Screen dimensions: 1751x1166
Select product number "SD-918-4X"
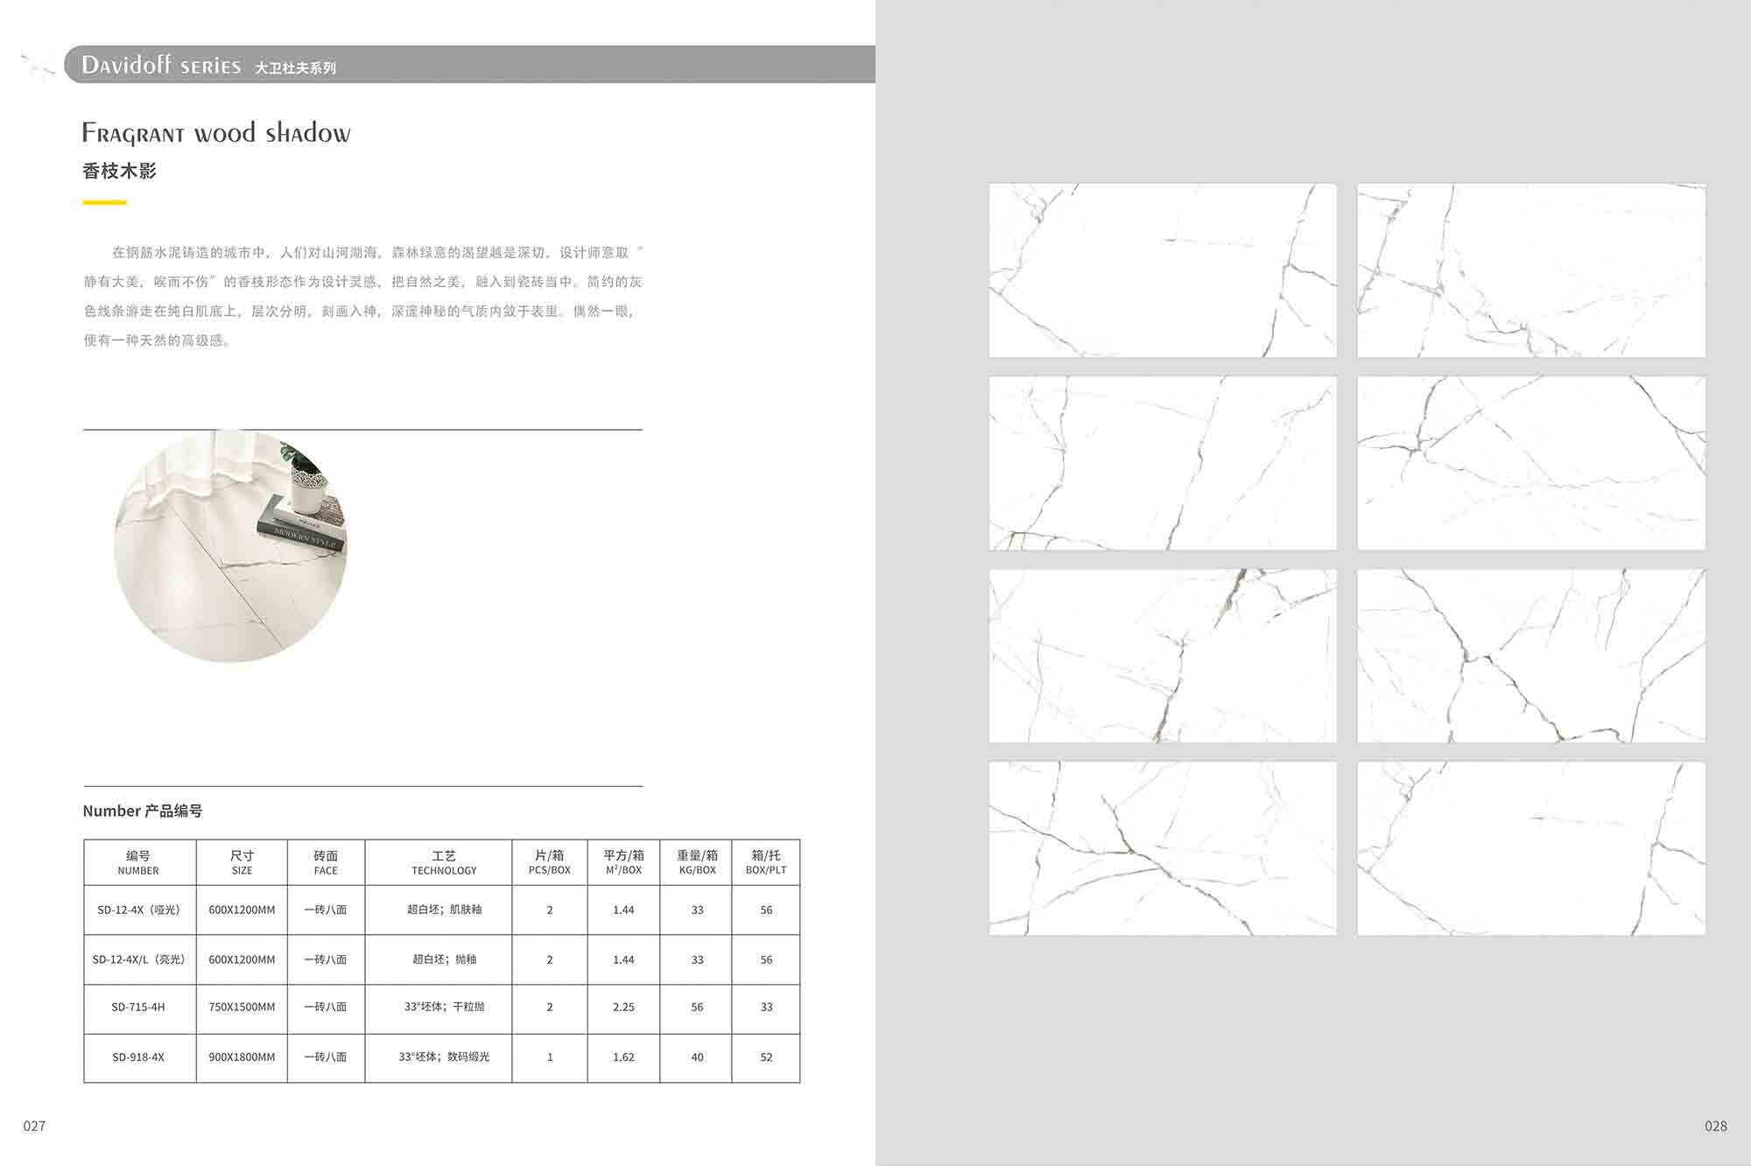[x=138, y=1057]
